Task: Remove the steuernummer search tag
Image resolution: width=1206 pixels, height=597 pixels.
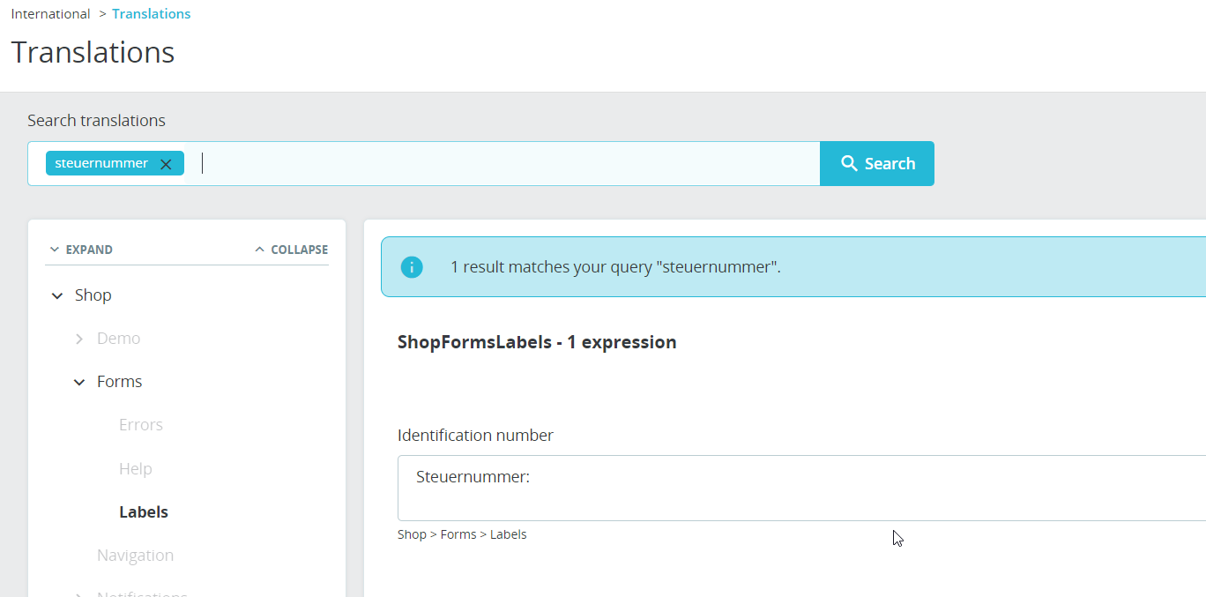Action: pyautogui.click(x=166, y=164)
